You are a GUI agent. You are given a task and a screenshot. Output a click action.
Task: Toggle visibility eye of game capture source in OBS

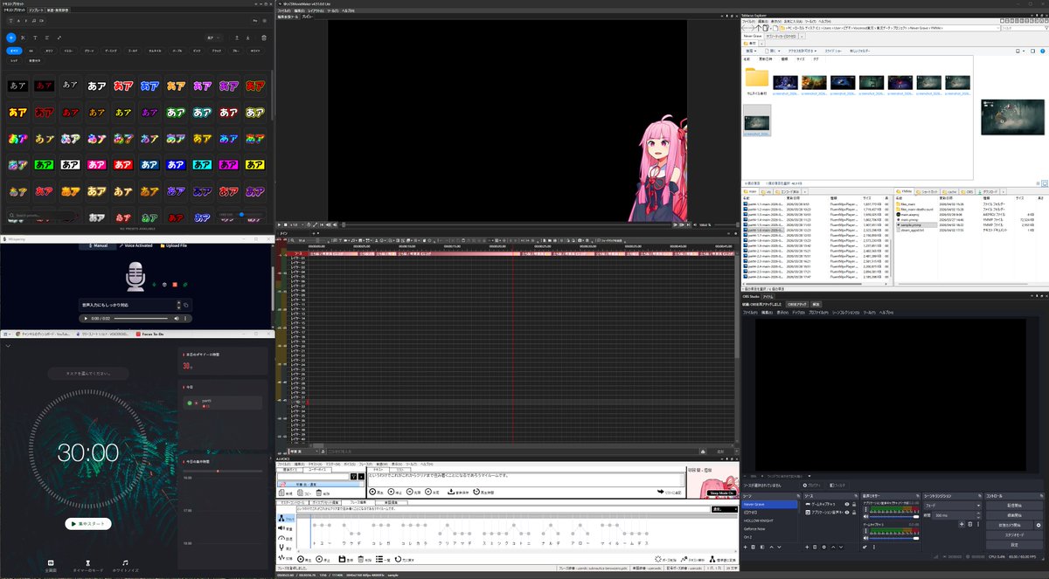pos(847,505)
